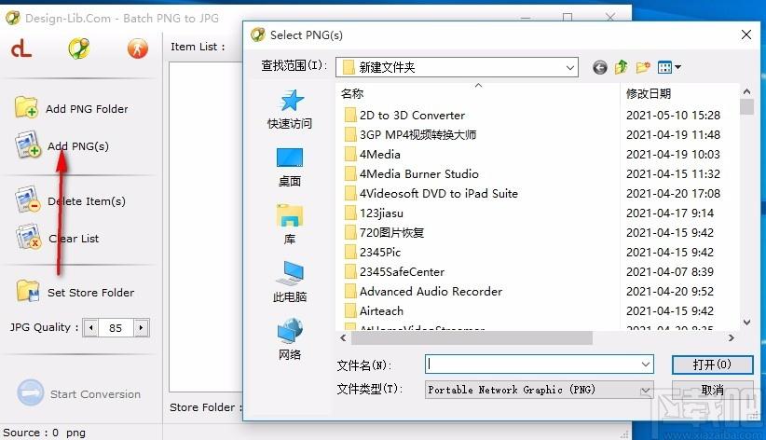Click the date 2021-05-10 15:28
766x440 pixels.
[673, 116]
